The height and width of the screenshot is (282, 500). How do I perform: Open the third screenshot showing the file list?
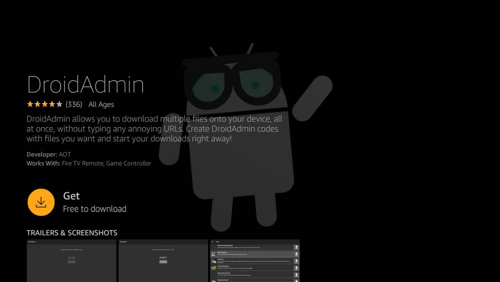(x=255, y=260)
